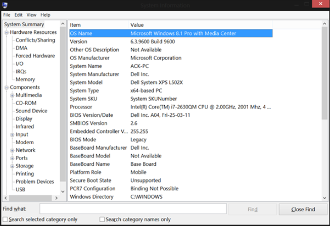Toggle Search selected category only checkbox
Screen dimensions: 330x226
pyautogui.click(x=5, y=219)
